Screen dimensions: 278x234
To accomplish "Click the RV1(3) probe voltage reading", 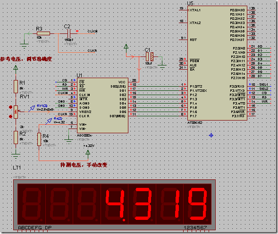I will tap(45, 110).
